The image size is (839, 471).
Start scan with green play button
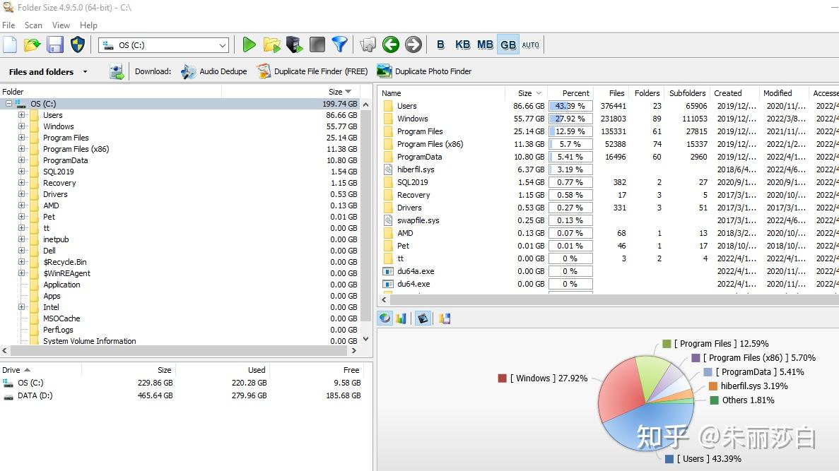coord(249,45)
